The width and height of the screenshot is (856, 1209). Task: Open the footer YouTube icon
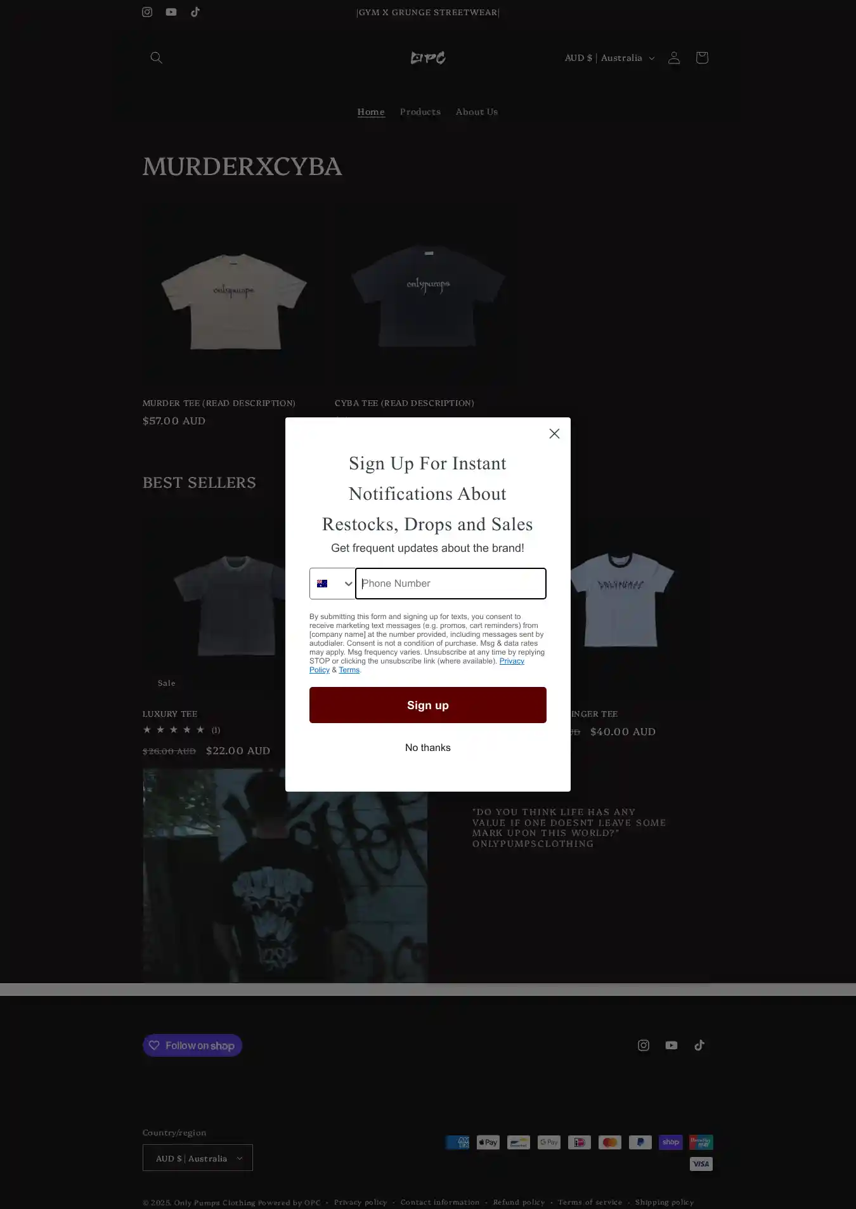[671, 1045]
